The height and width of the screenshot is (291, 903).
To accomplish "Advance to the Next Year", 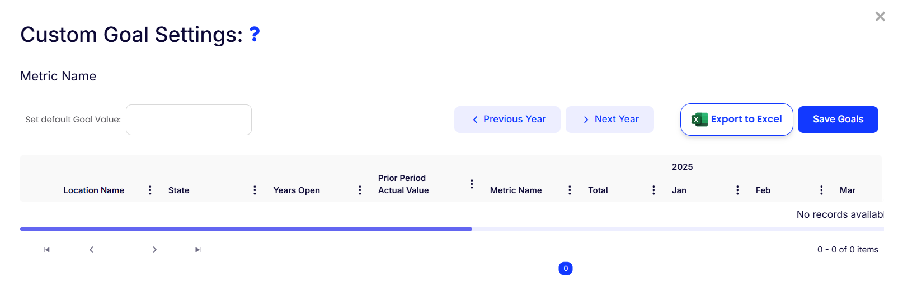I will (609, 120).
